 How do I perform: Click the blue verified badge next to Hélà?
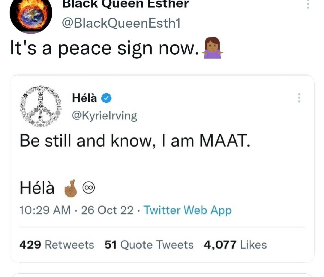(x=106, y=98)
